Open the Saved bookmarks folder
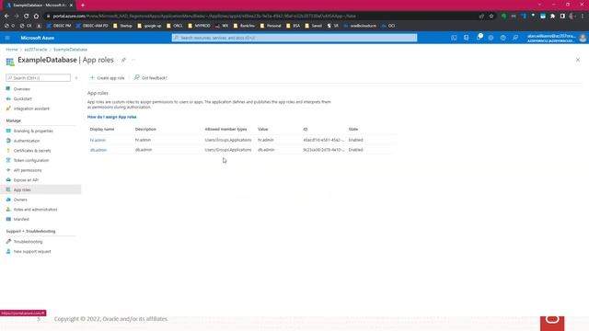The width and height of the screenshot is (589, 331). click(x=313, y=26)
